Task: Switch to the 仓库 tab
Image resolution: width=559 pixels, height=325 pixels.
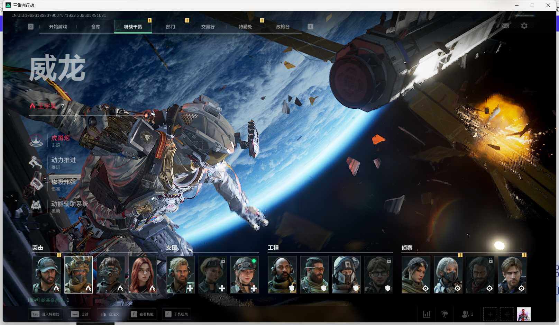Action: pos(95,27)
